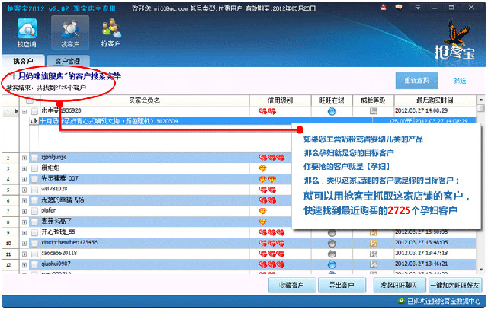Click the 重新查找 button
Viewport: 488px width, 310px height.
[x=417, y=81]
